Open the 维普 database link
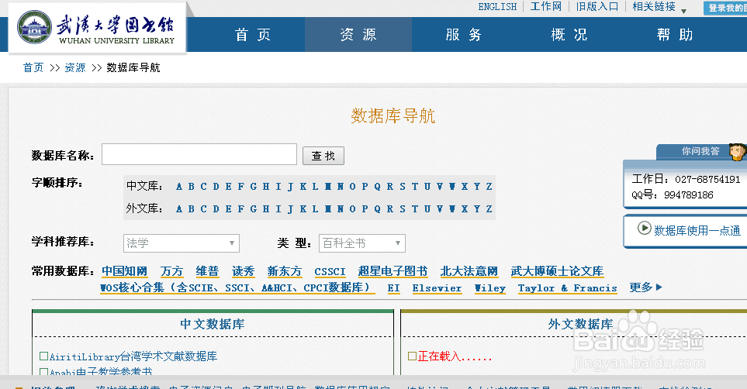Screen dimensions: 747x389 [x=207, y=271]
